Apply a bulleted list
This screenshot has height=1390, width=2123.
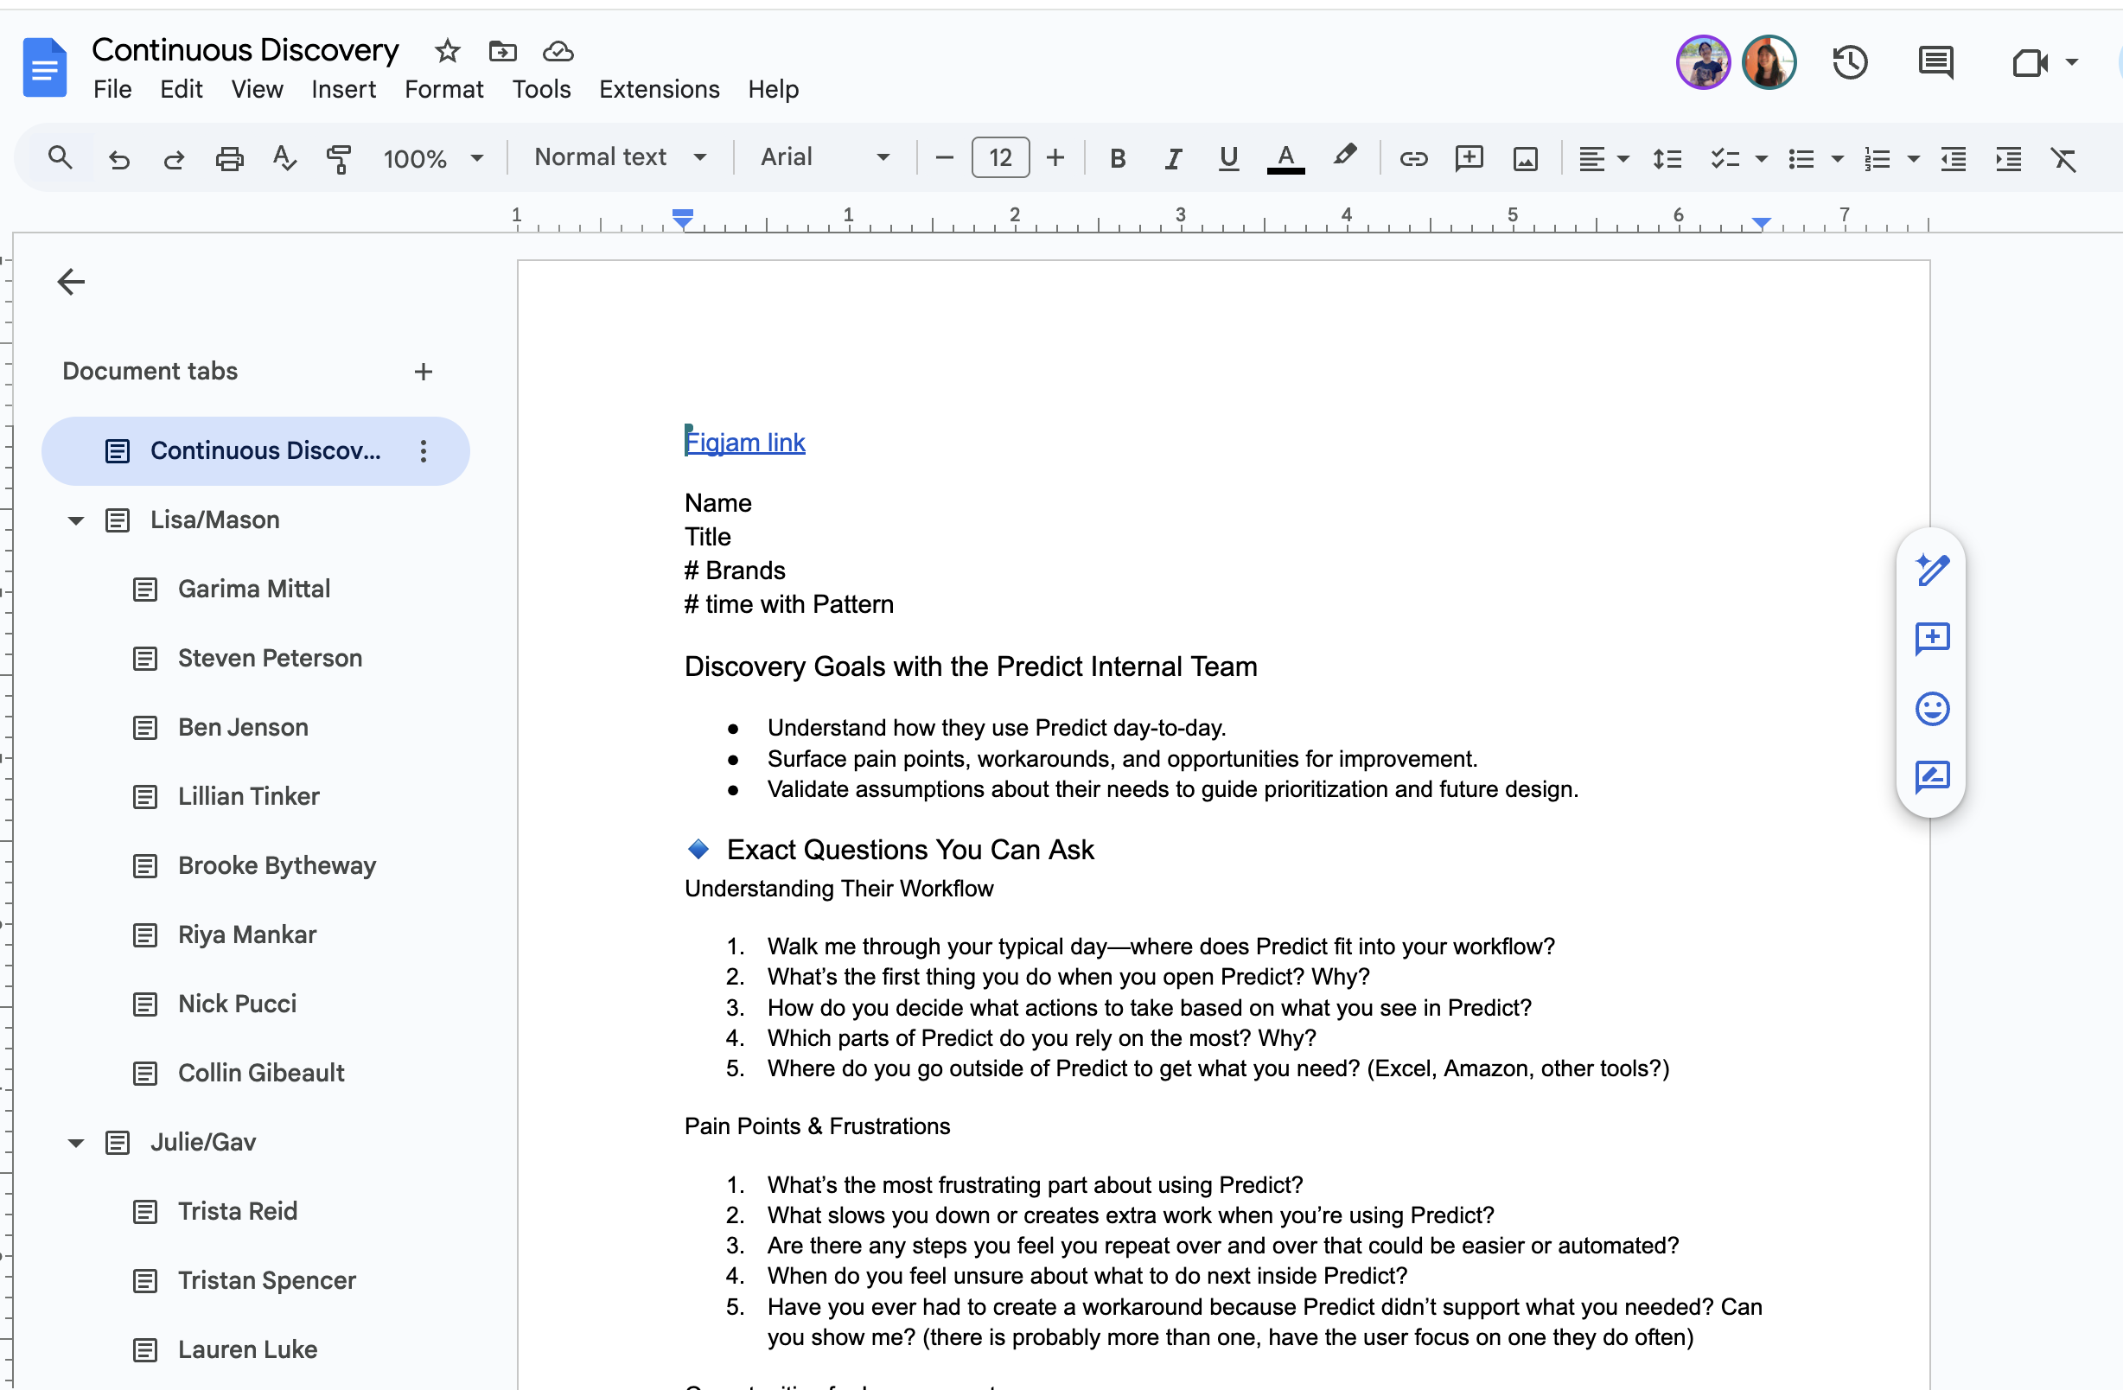(x=1801, y=159)
